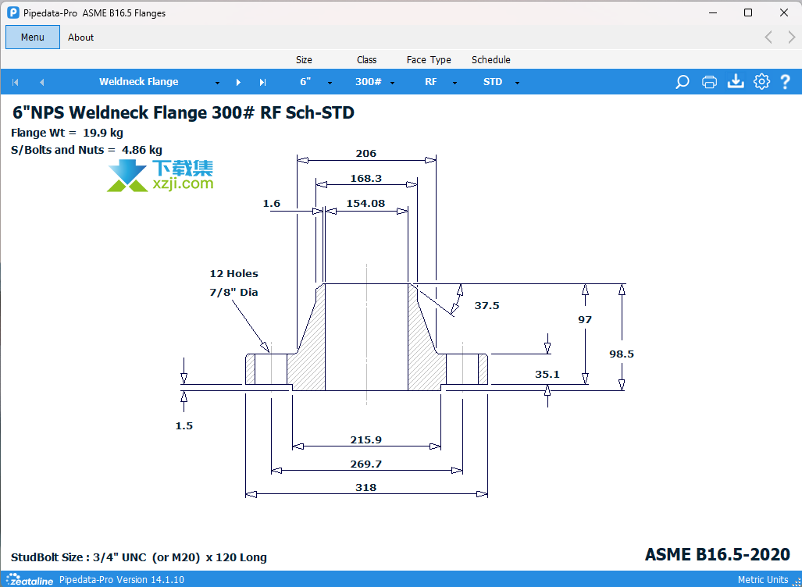Screen dimensions: 802x587
Task: Click the 206 dimension value
Action: 366,154
